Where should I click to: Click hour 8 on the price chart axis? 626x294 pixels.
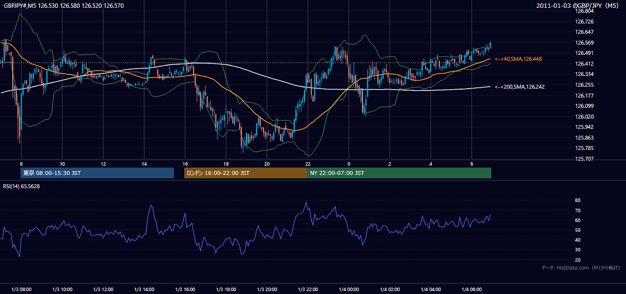click(21, 164)
